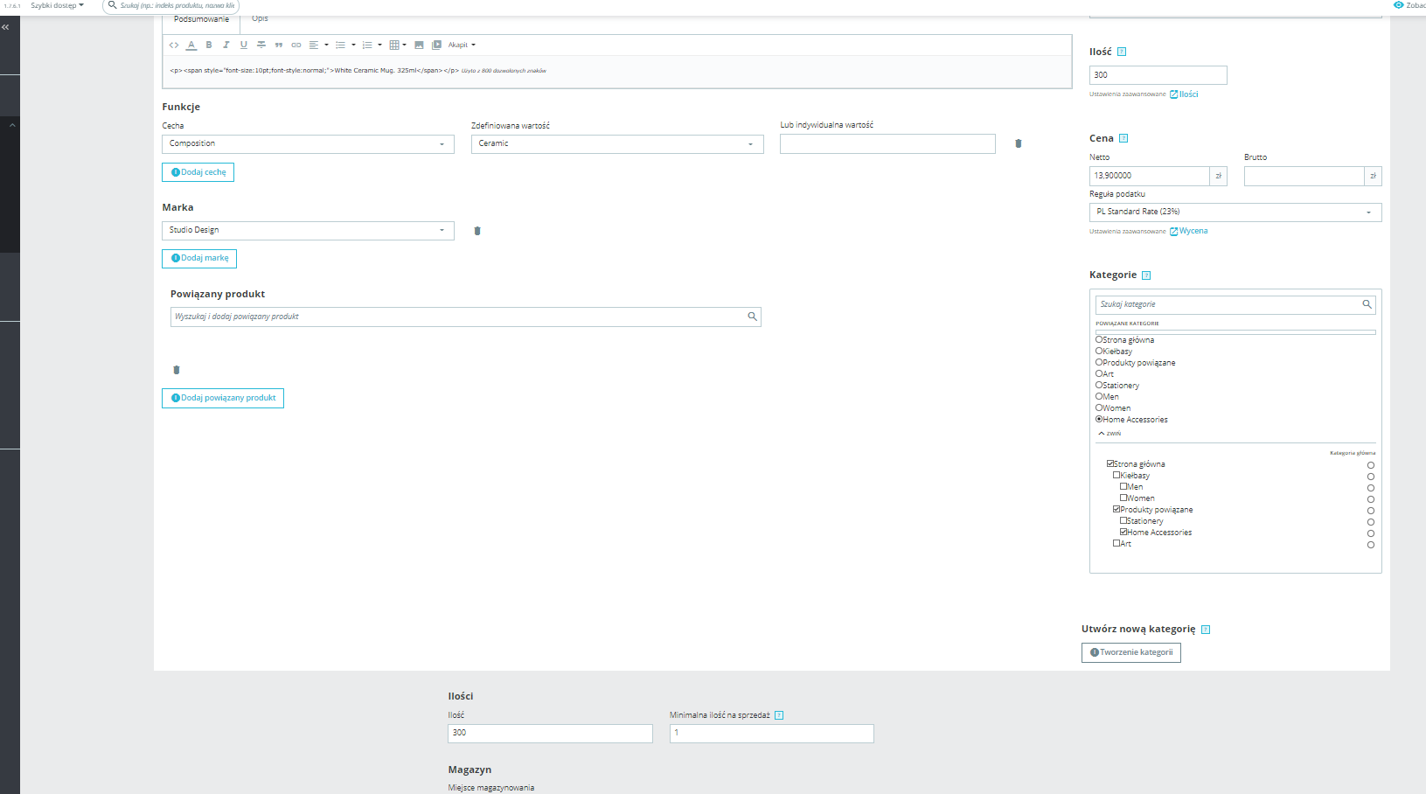This screenshot has height=794, width=1426.
Task: Open the Marka dropdown showing Studio Design
Action: tap(308, 231)
